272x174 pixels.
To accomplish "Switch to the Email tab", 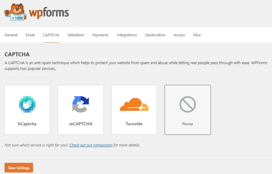I will (x=30, y=35).
